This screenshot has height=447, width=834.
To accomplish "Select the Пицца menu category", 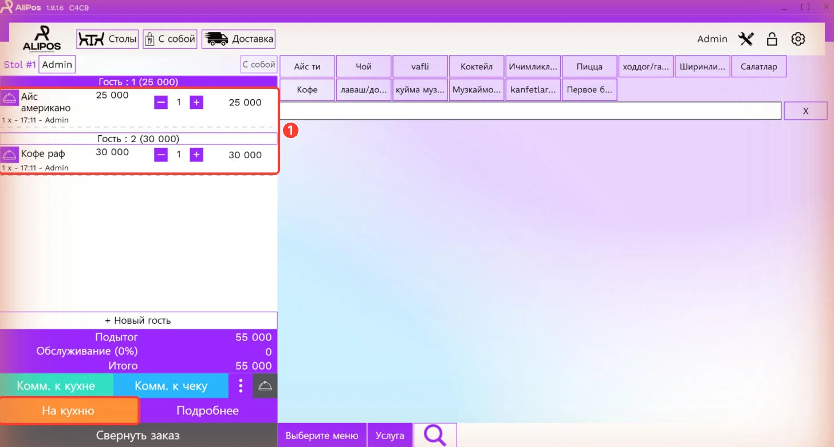I will tap(590, 66).
